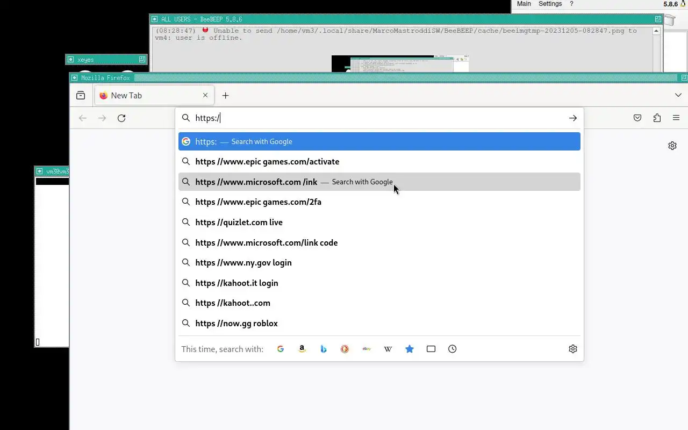Select the epic games.com/2fa suggestion
The image size is (688, 430).
pos(379,202)
